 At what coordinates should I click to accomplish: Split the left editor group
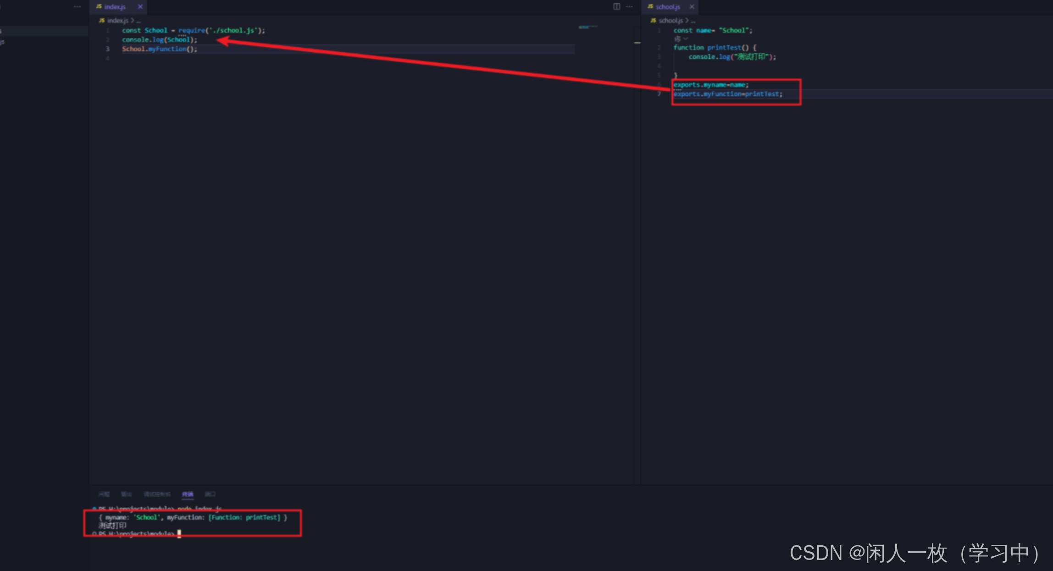pyautogui.click(x=617, y=6)
